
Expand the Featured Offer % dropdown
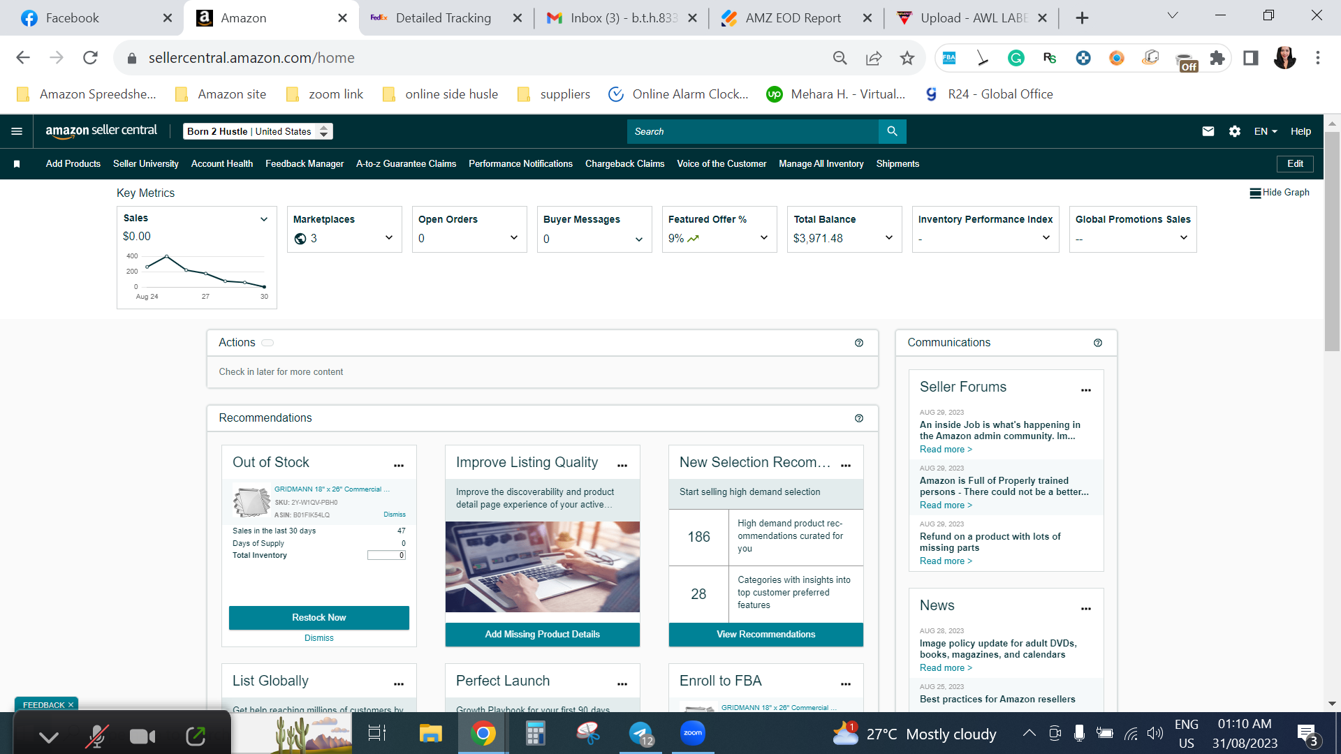tap(764, 238)
